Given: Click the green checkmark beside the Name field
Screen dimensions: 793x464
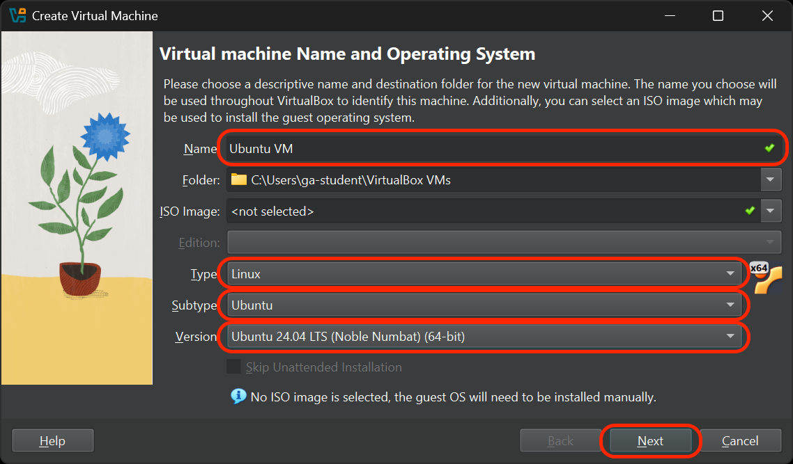Looking at the screenshot, I should pos(769,147).
